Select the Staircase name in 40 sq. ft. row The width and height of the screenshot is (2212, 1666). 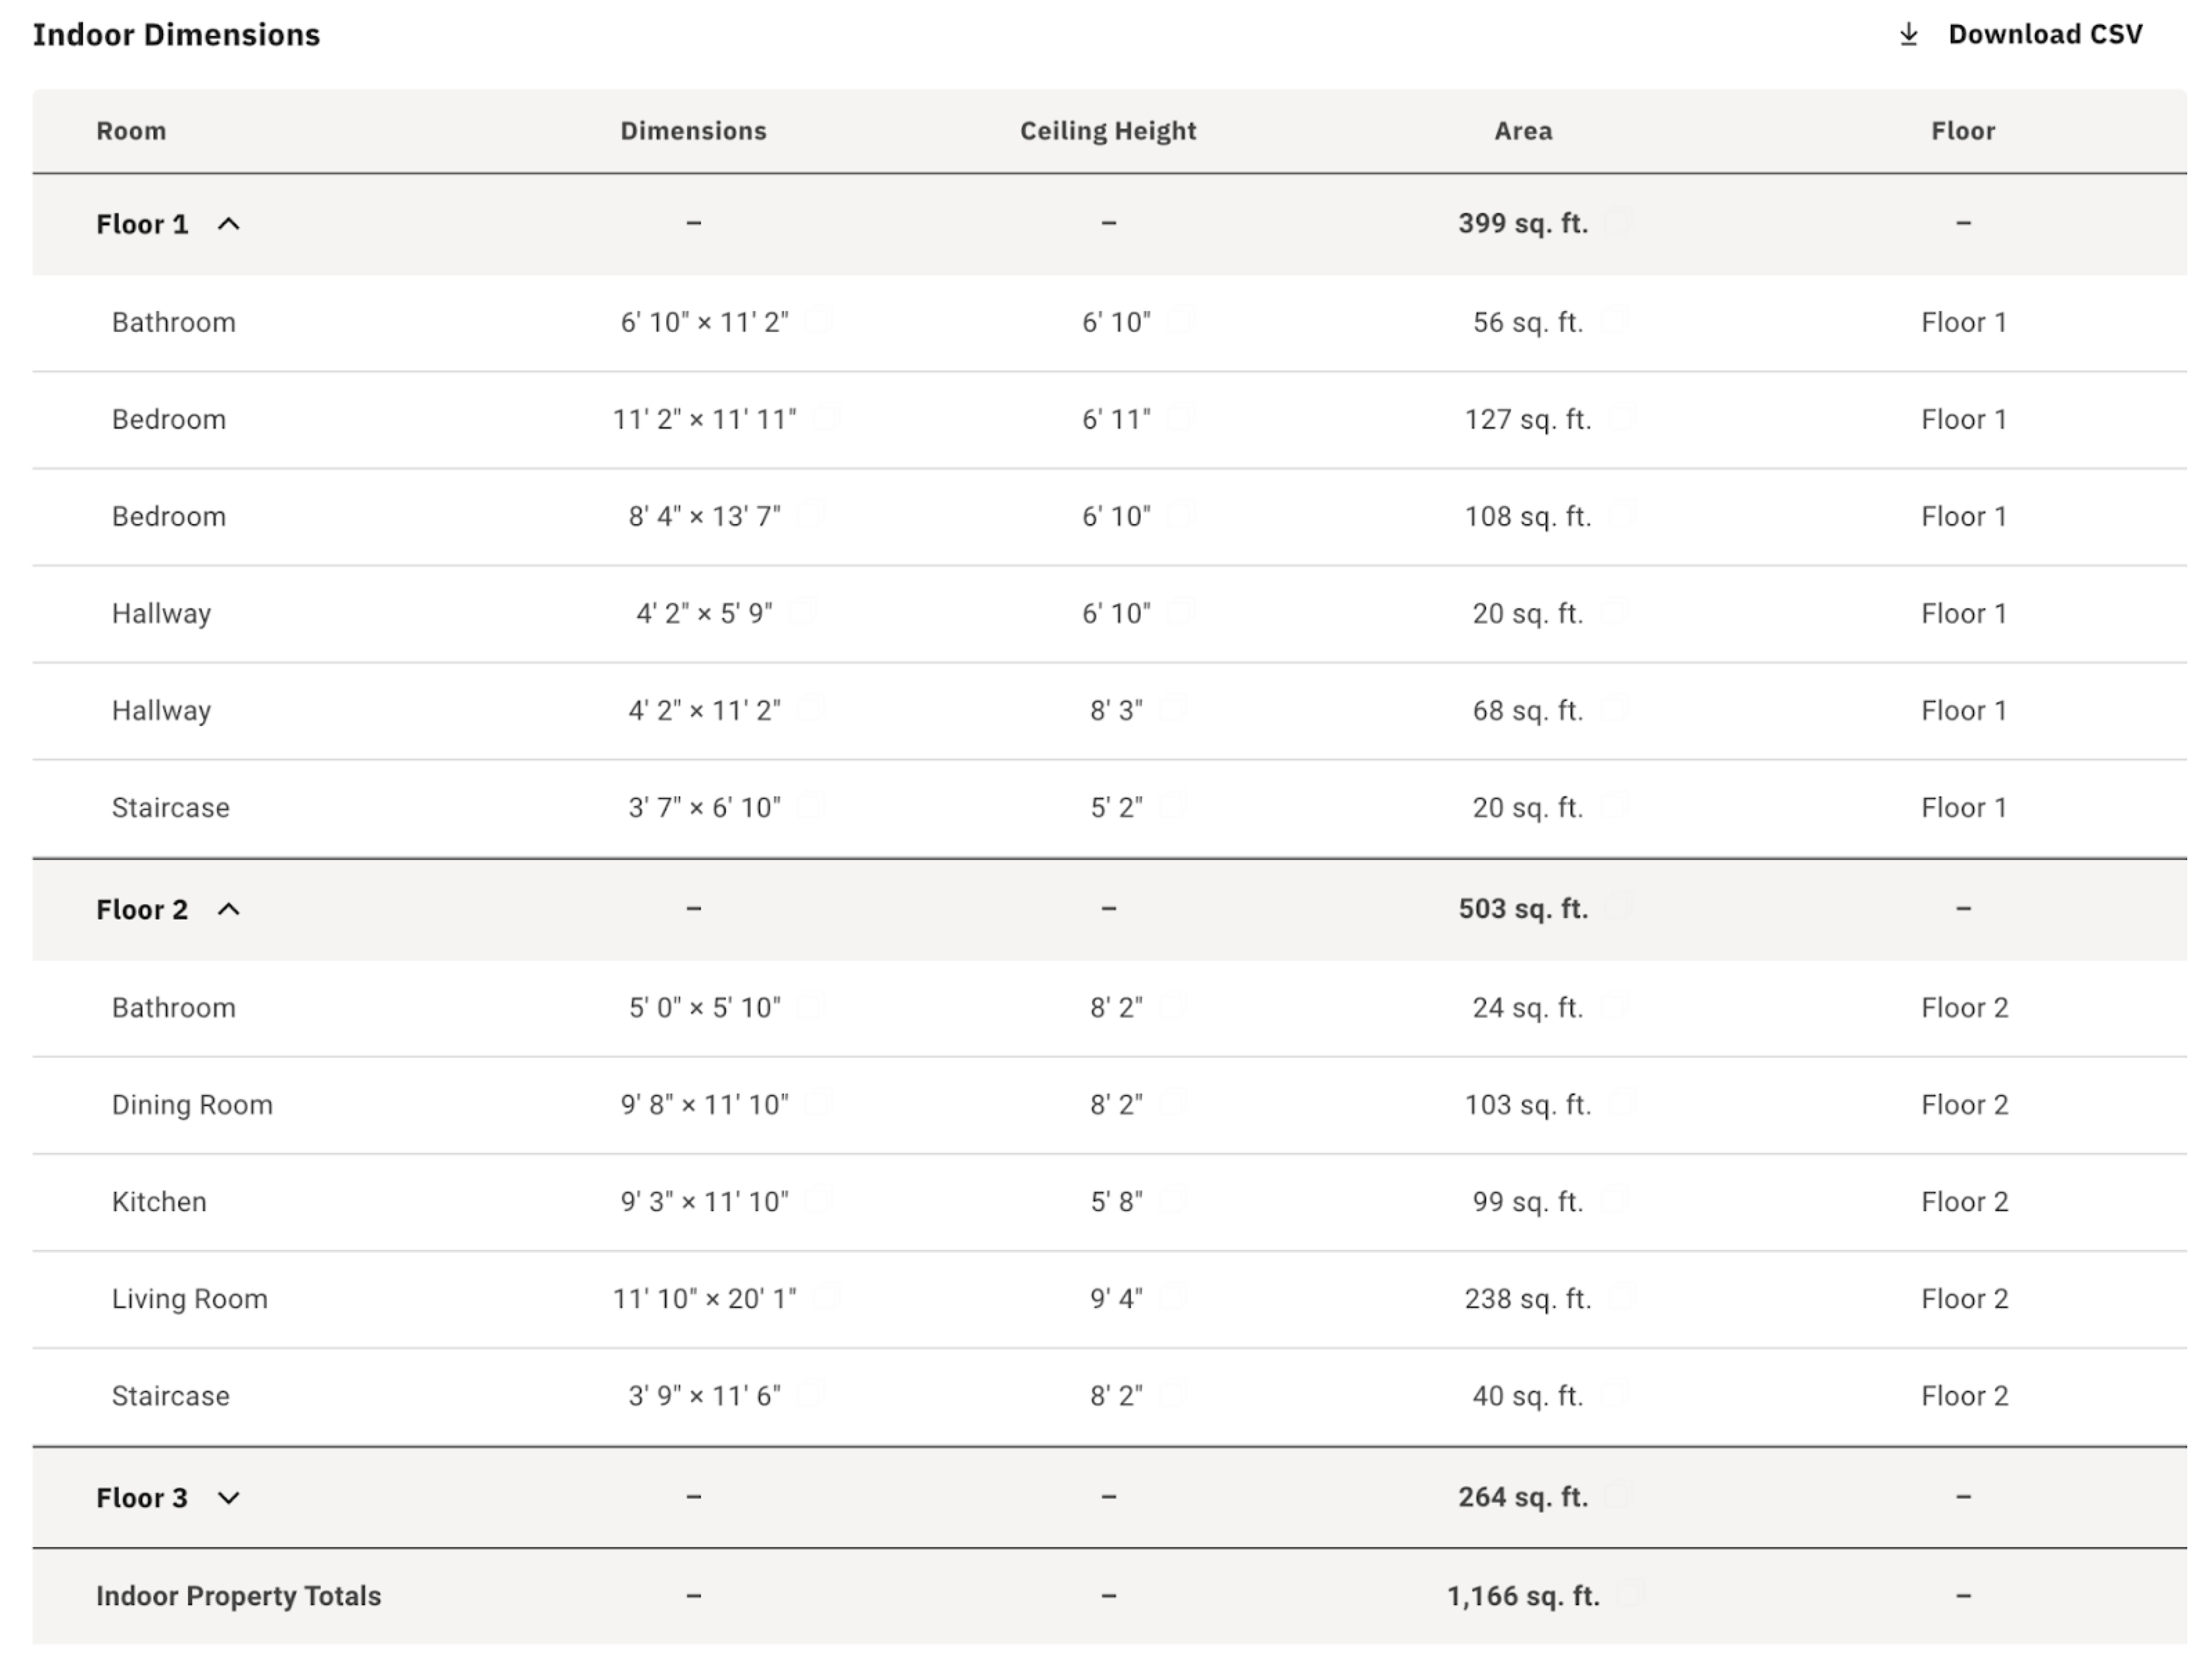(171, 1395)
